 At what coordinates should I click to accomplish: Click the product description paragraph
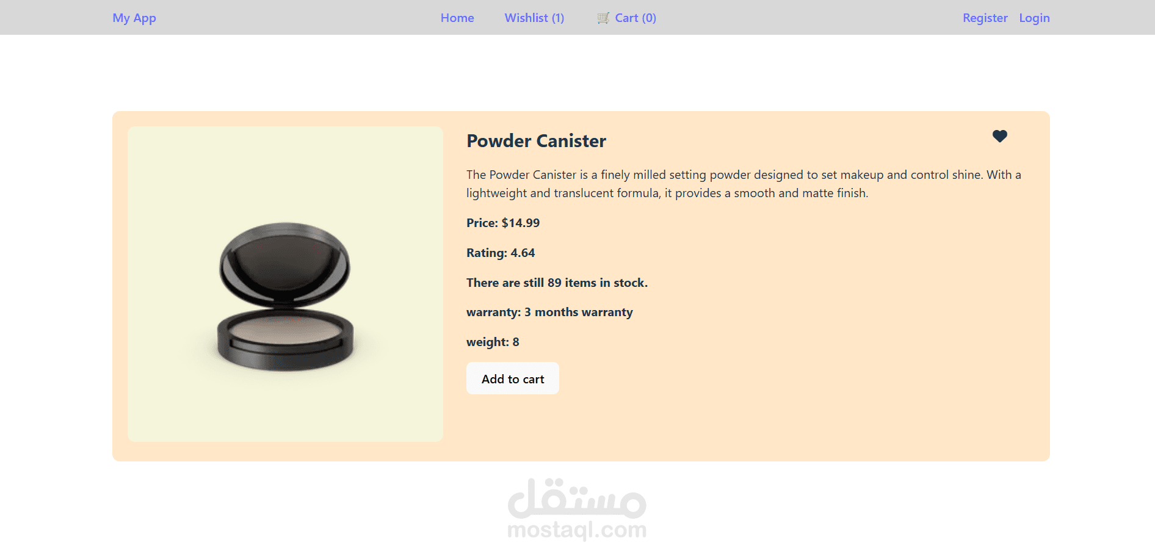tap(744, 184)
